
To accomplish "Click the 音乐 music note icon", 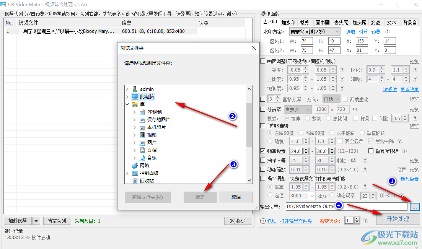I will tap(142, 158).
